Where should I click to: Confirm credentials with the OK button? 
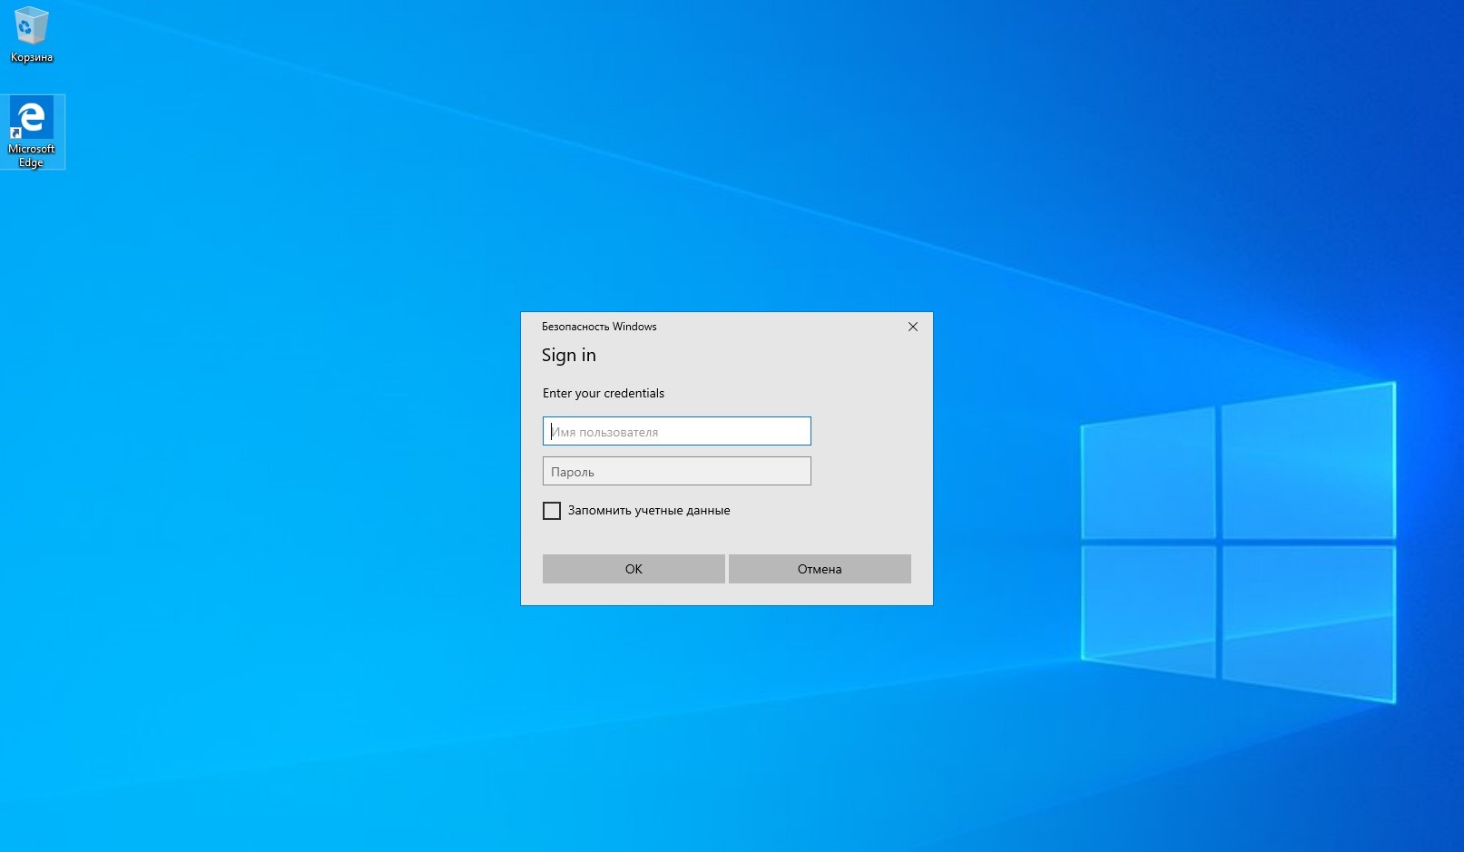pos(634,569)
